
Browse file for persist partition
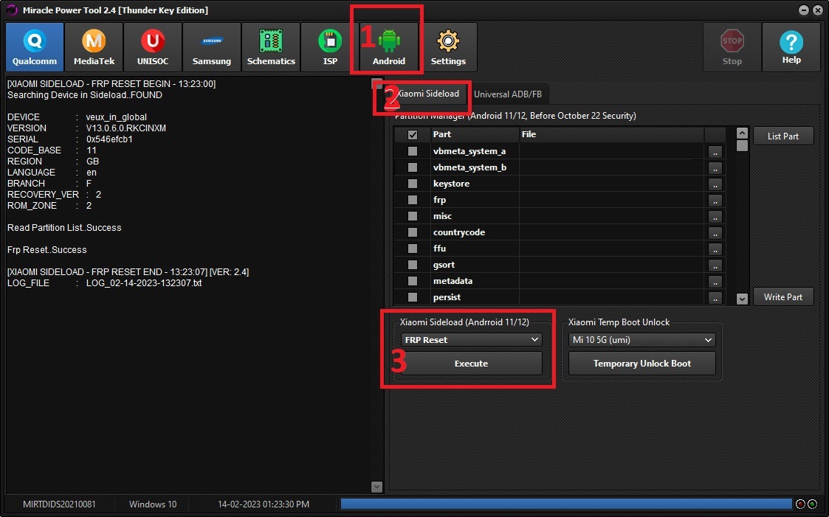point(715,298)
